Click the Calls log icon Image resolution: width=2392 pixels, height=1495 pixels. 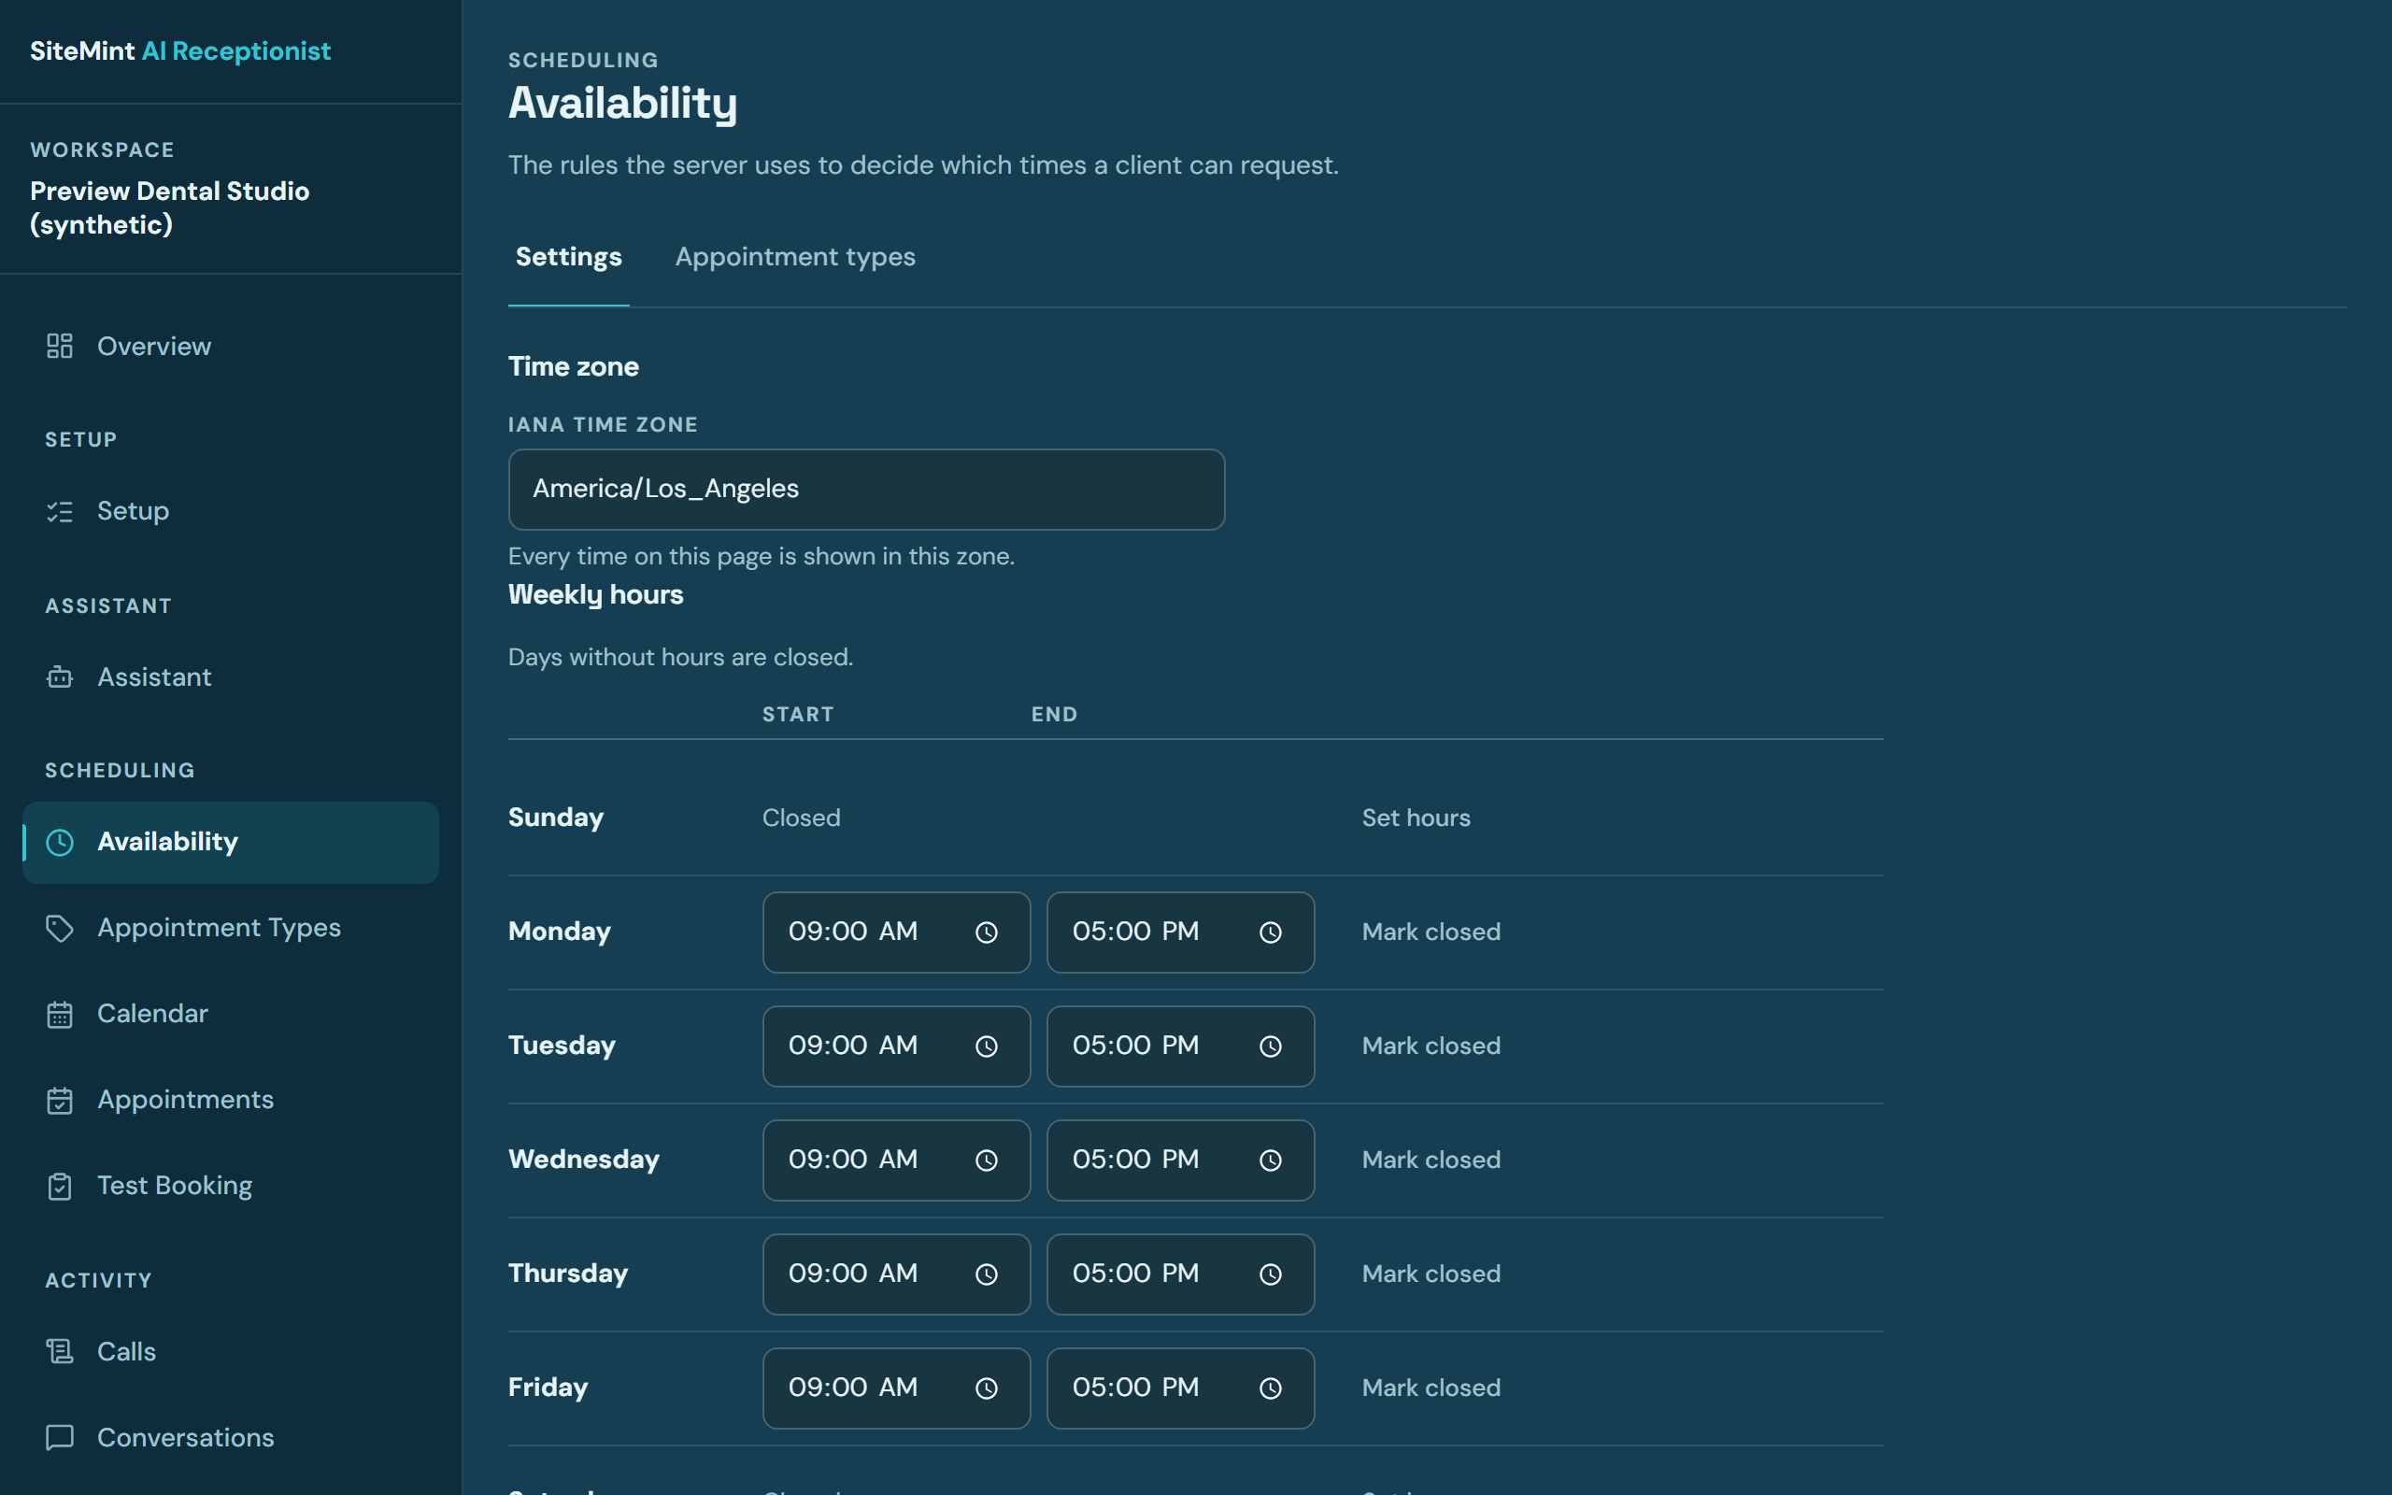(59, 1352)
